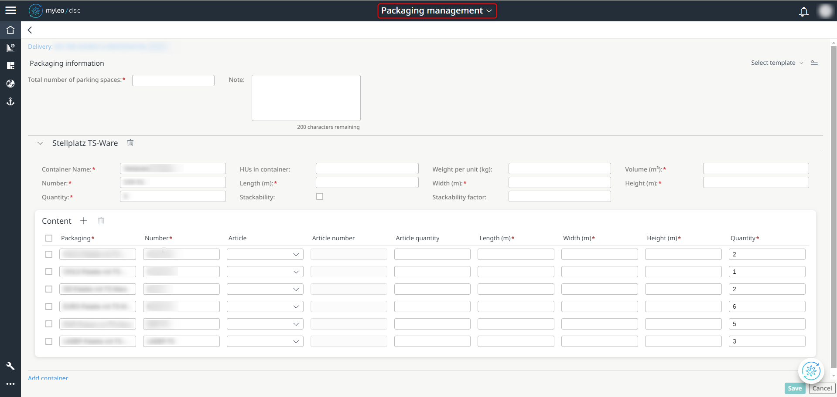Click the Home icon in the sidebar
Image resolution: width=837 pixels, height=397 pixels.
(10, 30)
